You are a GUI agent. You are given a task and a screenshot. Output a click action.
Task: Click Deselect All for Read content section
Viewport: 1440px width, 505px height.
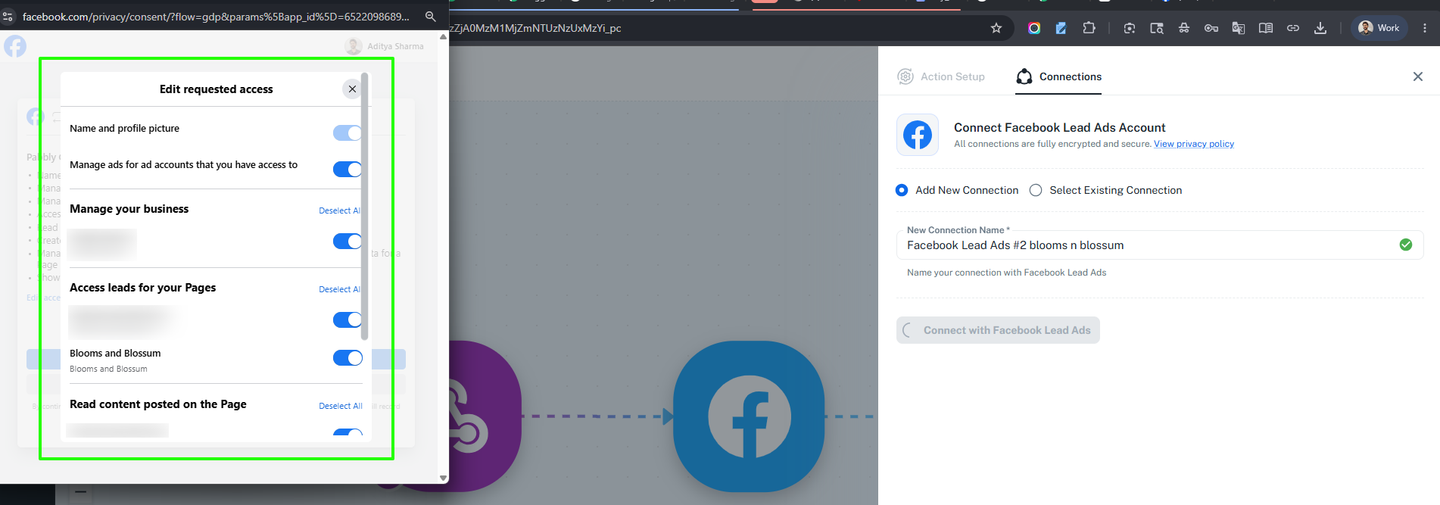pos(341,406)
